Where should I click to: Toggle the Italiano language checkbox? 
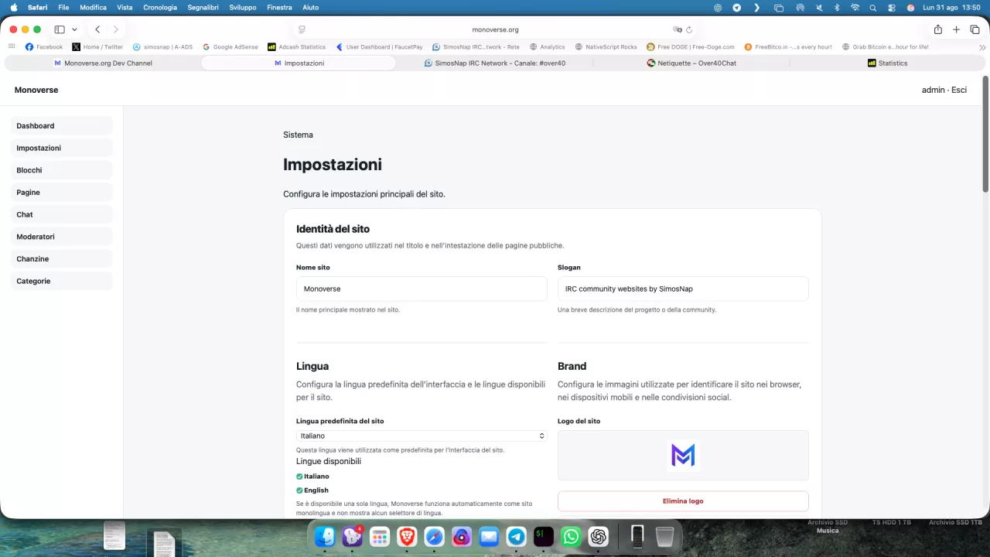299,477
